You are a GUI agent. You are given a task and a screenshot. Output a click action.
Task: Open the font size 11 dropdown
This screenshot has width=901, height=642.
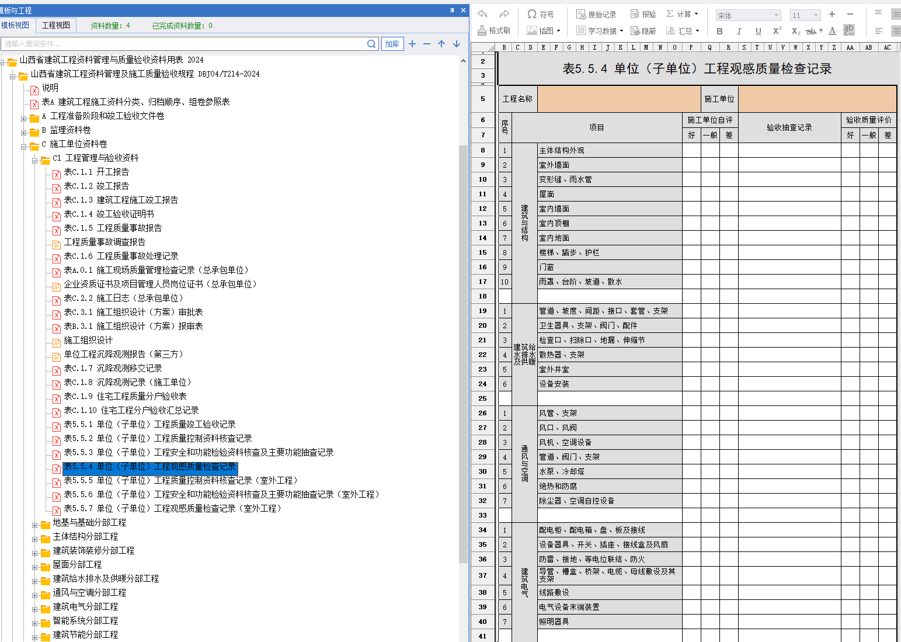pyautogui.click(x=805, y=15)
